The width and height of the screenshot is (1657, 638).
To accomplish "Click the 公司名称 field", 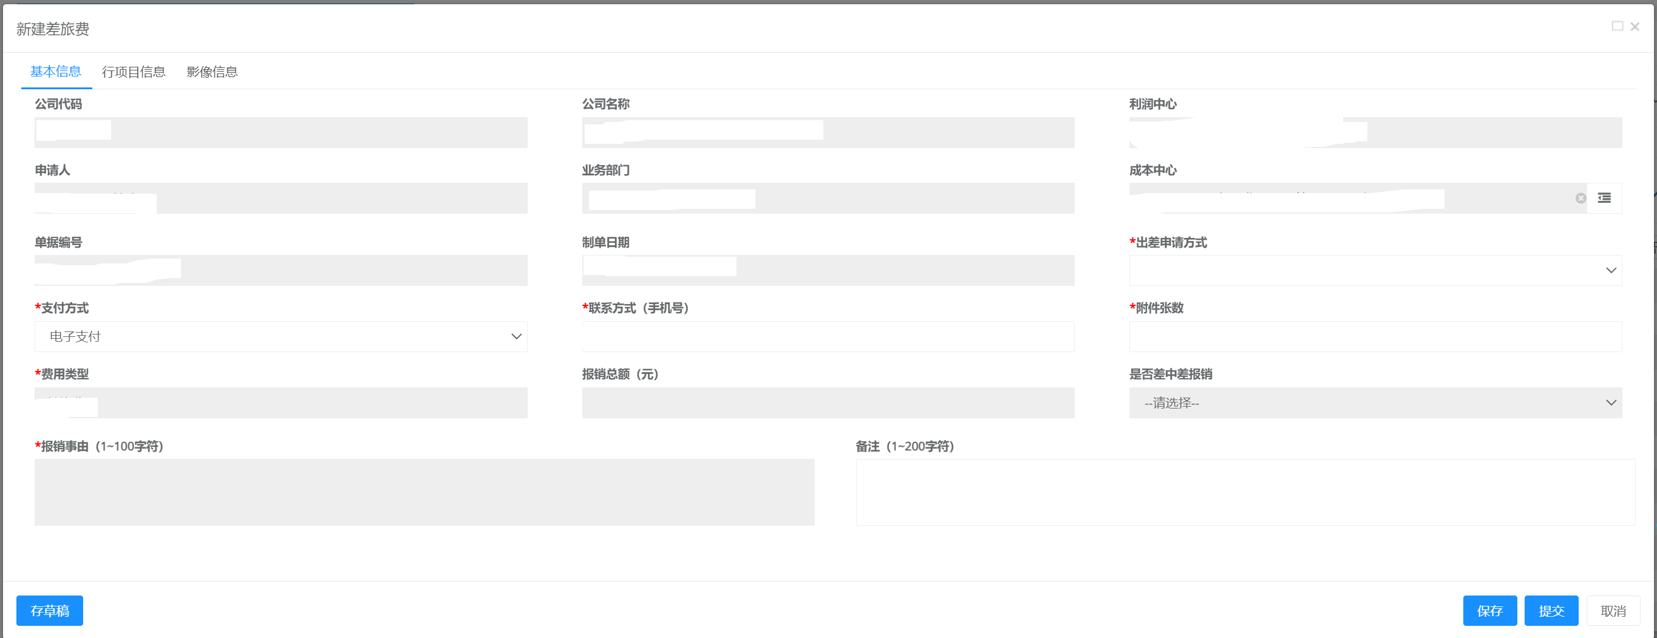I will [828, 132].
